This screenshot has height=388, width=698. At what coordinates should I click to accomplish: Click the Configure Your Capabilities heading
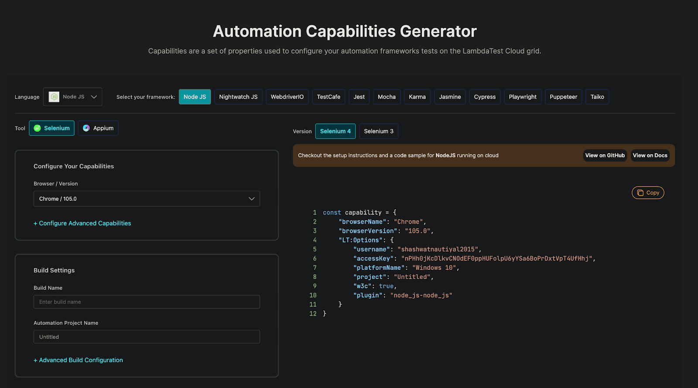[x=74, y=166]
